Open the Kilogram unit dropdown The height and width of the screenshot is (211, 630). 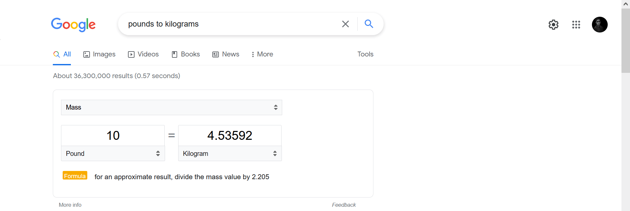230,154
